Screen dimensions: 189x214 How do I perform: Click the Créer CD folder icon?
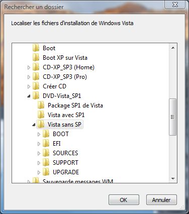tap(36, 86)
